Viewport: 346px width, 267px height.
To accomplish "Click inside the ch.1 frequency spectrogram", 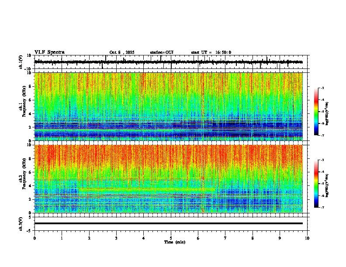I will click(x=168, y=106).
